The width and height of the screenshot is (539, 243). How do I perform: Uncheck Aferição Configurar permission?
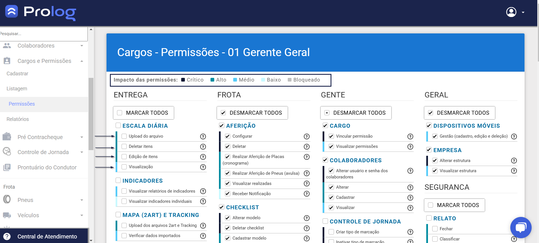pos(228,136)
